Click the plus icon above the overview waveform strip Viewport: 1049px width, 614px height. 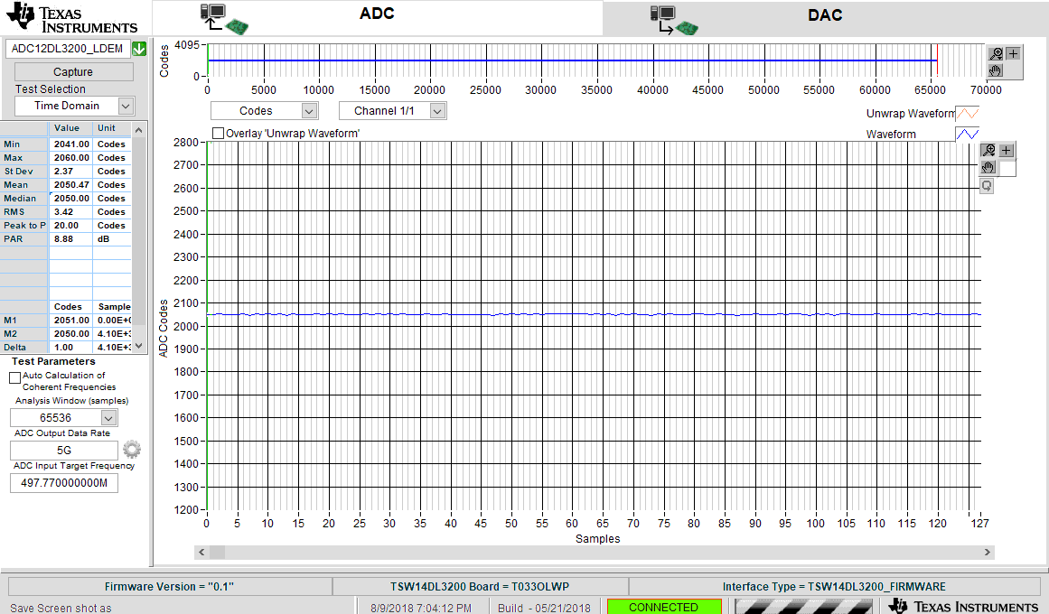[1012, 52]
